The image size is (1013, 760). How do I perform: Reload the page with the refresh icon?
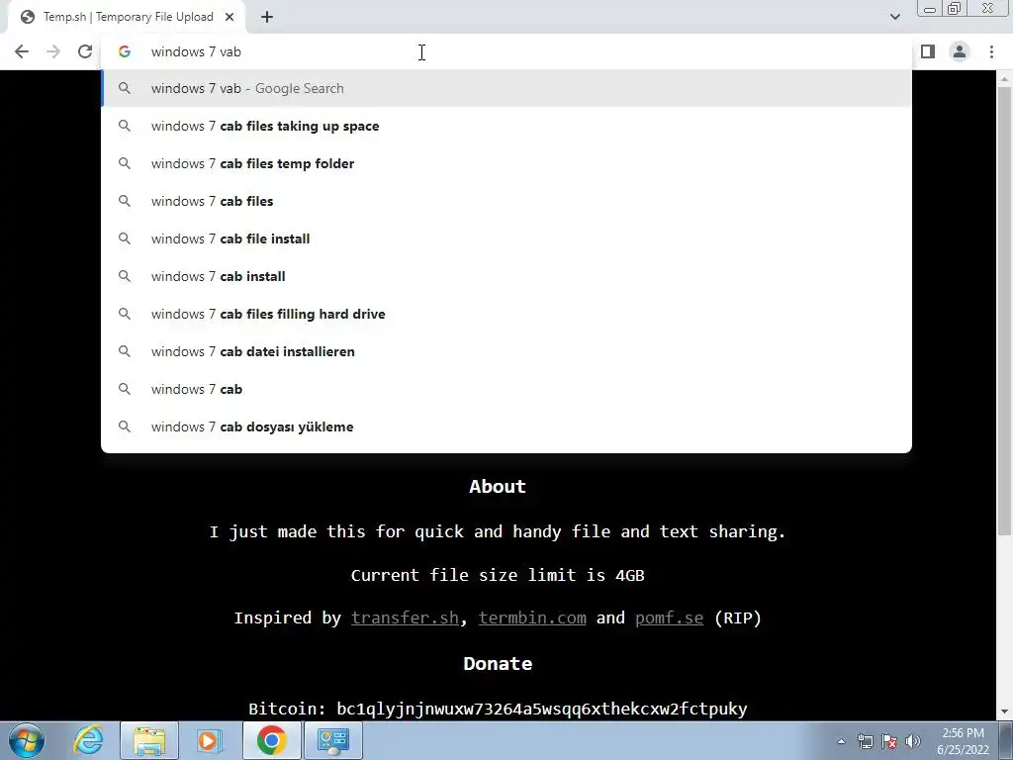pyautogui.click(x=85, y=51)
